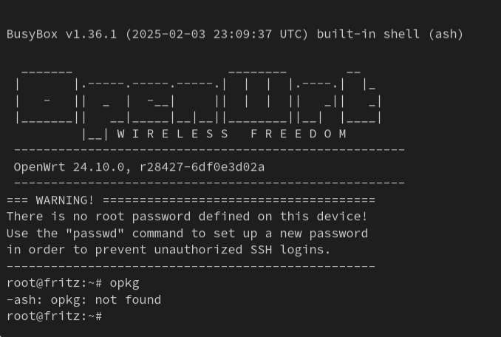Click the 'no root password defined' line
The width and height of the screenshot is (501, 337).
click(187, 217)
